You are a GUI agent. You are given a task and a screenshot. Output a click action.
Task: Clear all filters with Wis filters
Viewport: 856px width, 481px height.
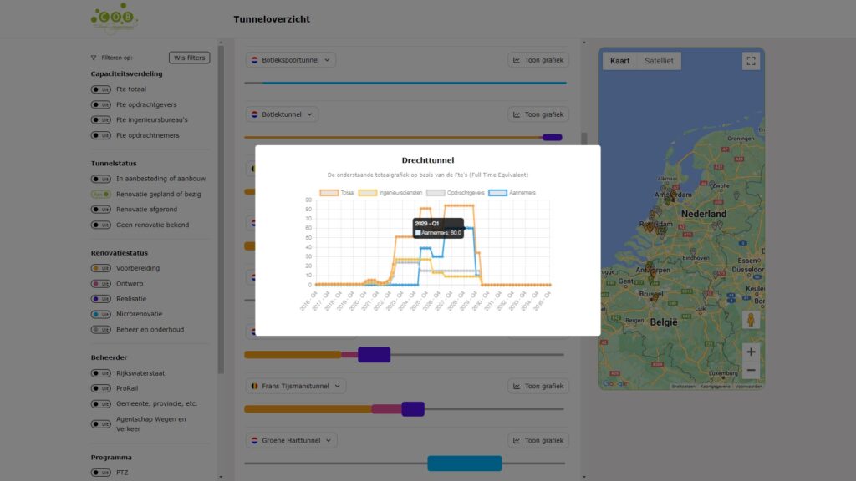tap(190, 57)
